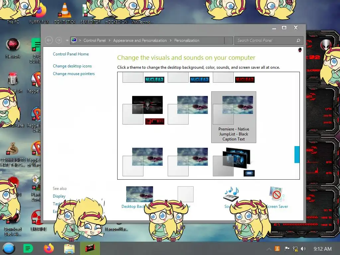
Task: Click the 9:12 AM taskbar clock
Action: (x=322, y=249)
